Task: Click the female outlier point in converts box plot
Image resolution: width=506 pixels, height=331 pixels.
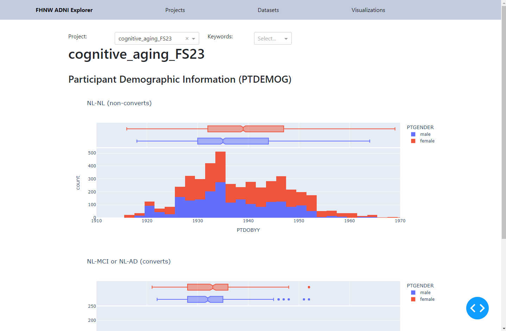Action: [309, 287]
